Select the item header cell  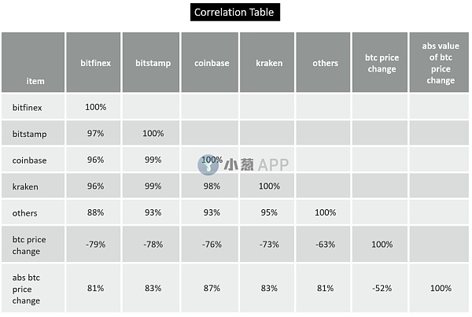pos(34,80)
